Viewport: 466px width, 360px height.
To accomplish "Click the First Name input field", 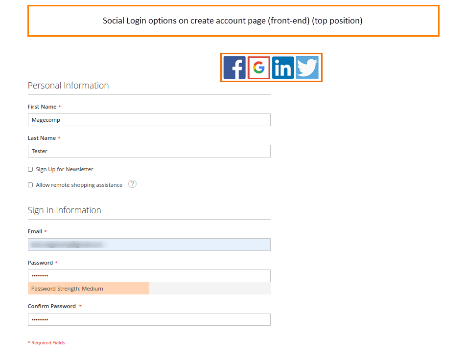I will coord(149,120).
